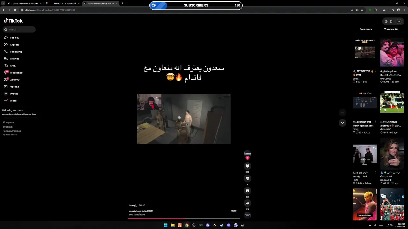
Task: Click compass icon in top-right pill
Action: [386, 22]
